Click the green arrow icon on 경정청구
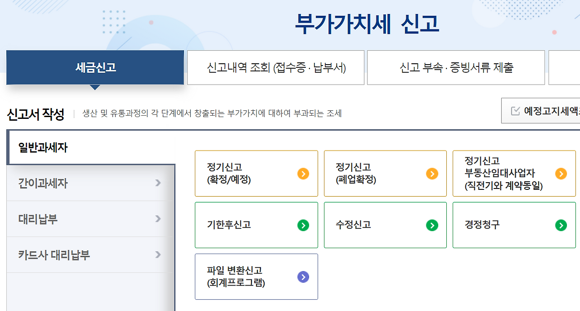580x311 pixels. (x=561, y=225)
